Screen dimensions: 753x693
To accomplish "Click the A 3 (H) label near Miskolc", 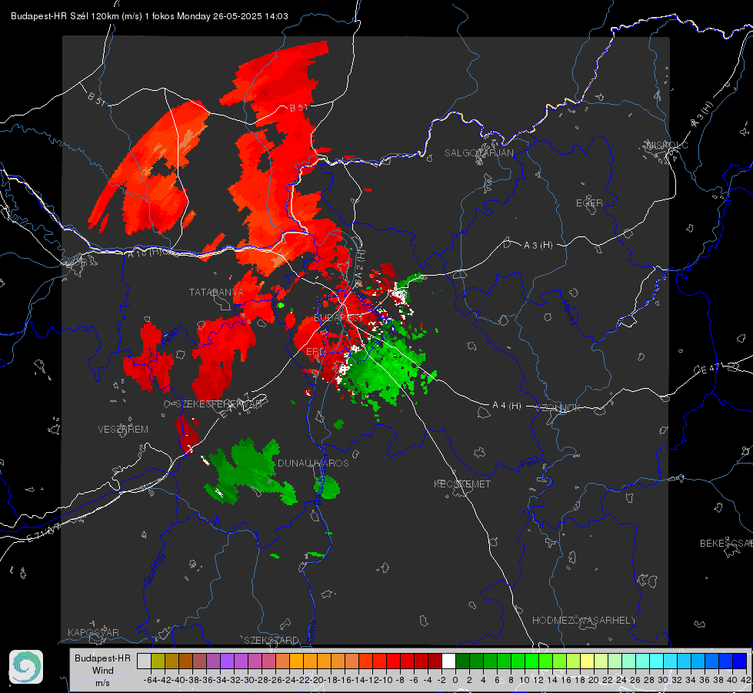I will pyautogui.click(x=701, y=115).
